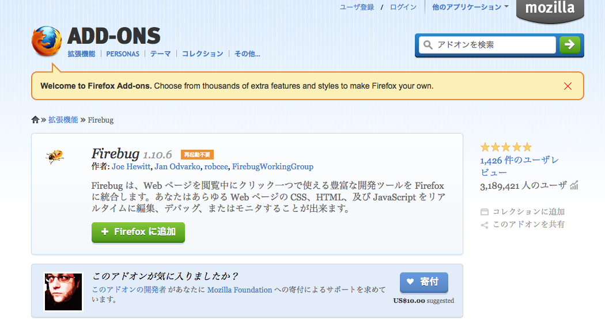The height and width of the screenshot is (319, 605).
Task: Open the その他... navigation menu
Action: [247, 54]
